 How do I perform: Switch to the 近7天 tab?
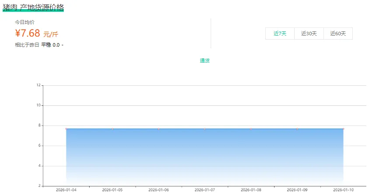point(280,34)
